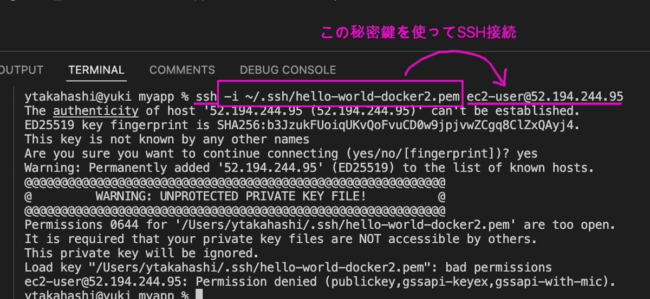Click the first 'ytakahashi@yuki myapp %' prompt
The width and height of the screenshot is (650, 299).
click(x=106, y=97)
